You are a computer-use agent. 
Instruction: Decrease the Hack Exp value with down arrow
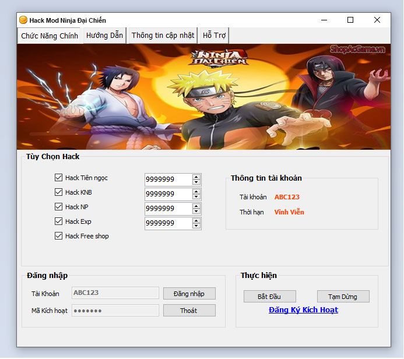[x=196, y=226]
